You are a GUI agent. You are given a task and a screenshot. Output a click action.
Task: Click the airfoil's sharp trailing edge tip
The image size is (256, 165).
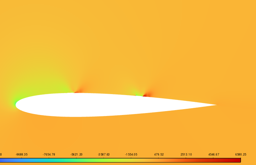tap(216, 105)
